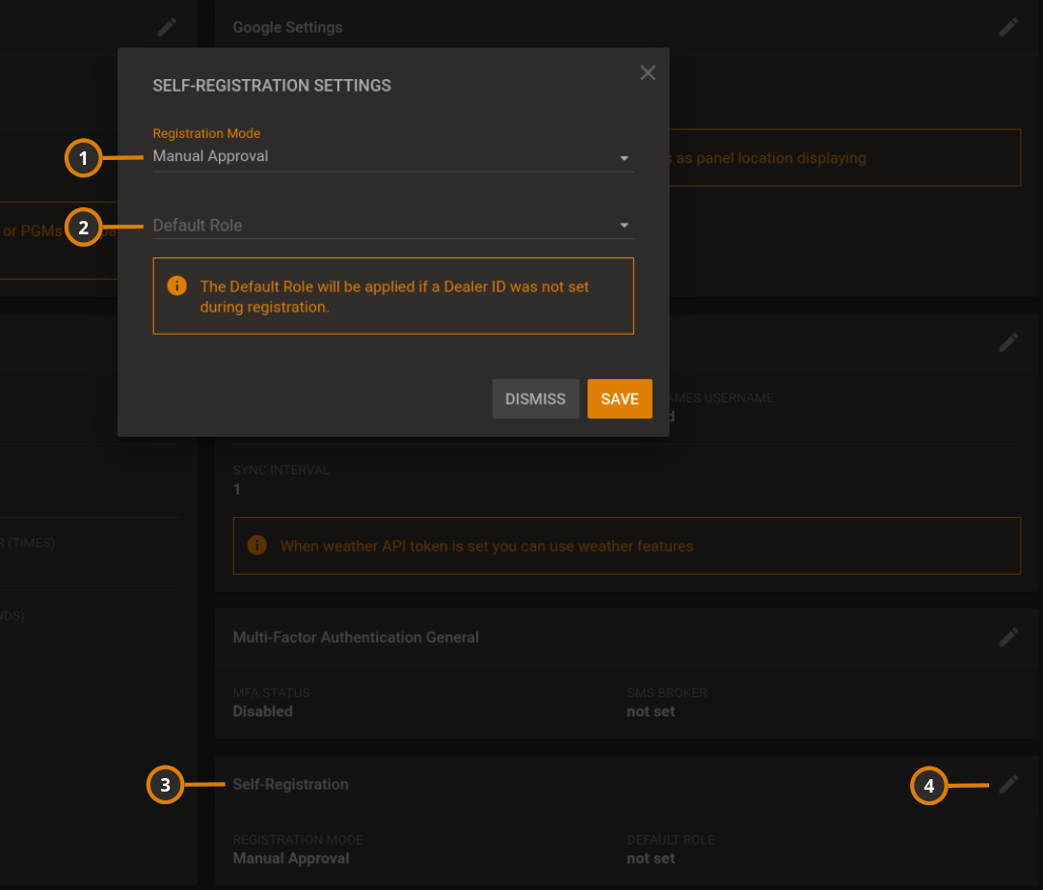This screenshot has height=890, width=1043.
Task: Save the self-registration settings
Action: click(x=619, y=398)
